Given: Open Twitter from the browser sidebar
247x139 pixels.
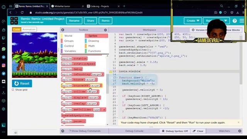Looking at the screenshot, I should click(3, 73).
